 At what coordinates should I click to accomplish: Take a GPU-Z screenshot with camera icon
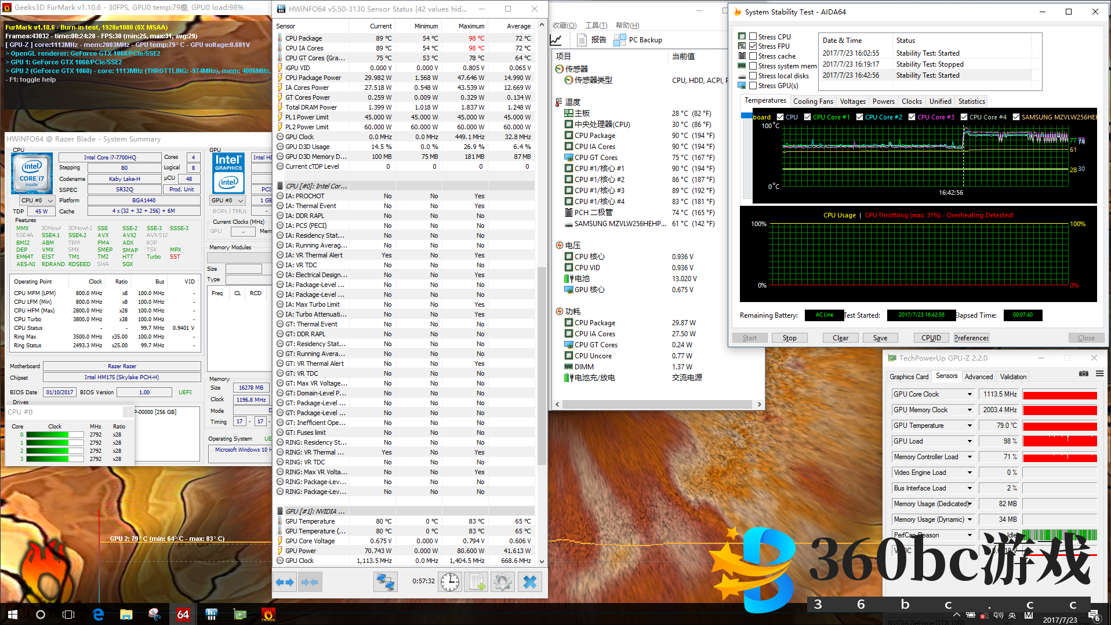(x=1083, y=374)
